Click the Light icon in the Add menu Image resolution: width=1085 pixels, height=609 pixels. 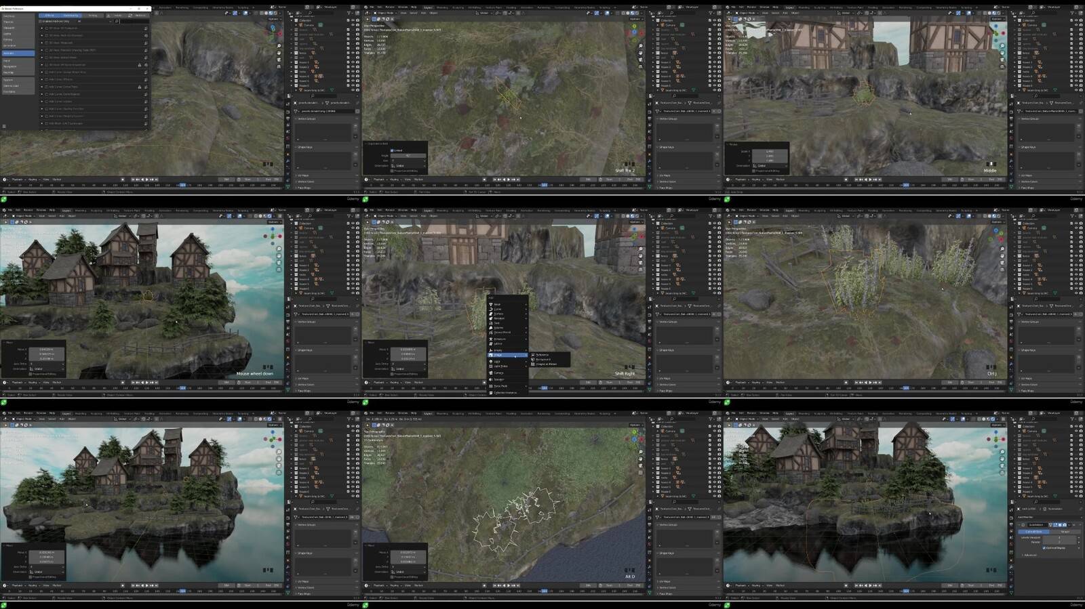click(491, 361)
